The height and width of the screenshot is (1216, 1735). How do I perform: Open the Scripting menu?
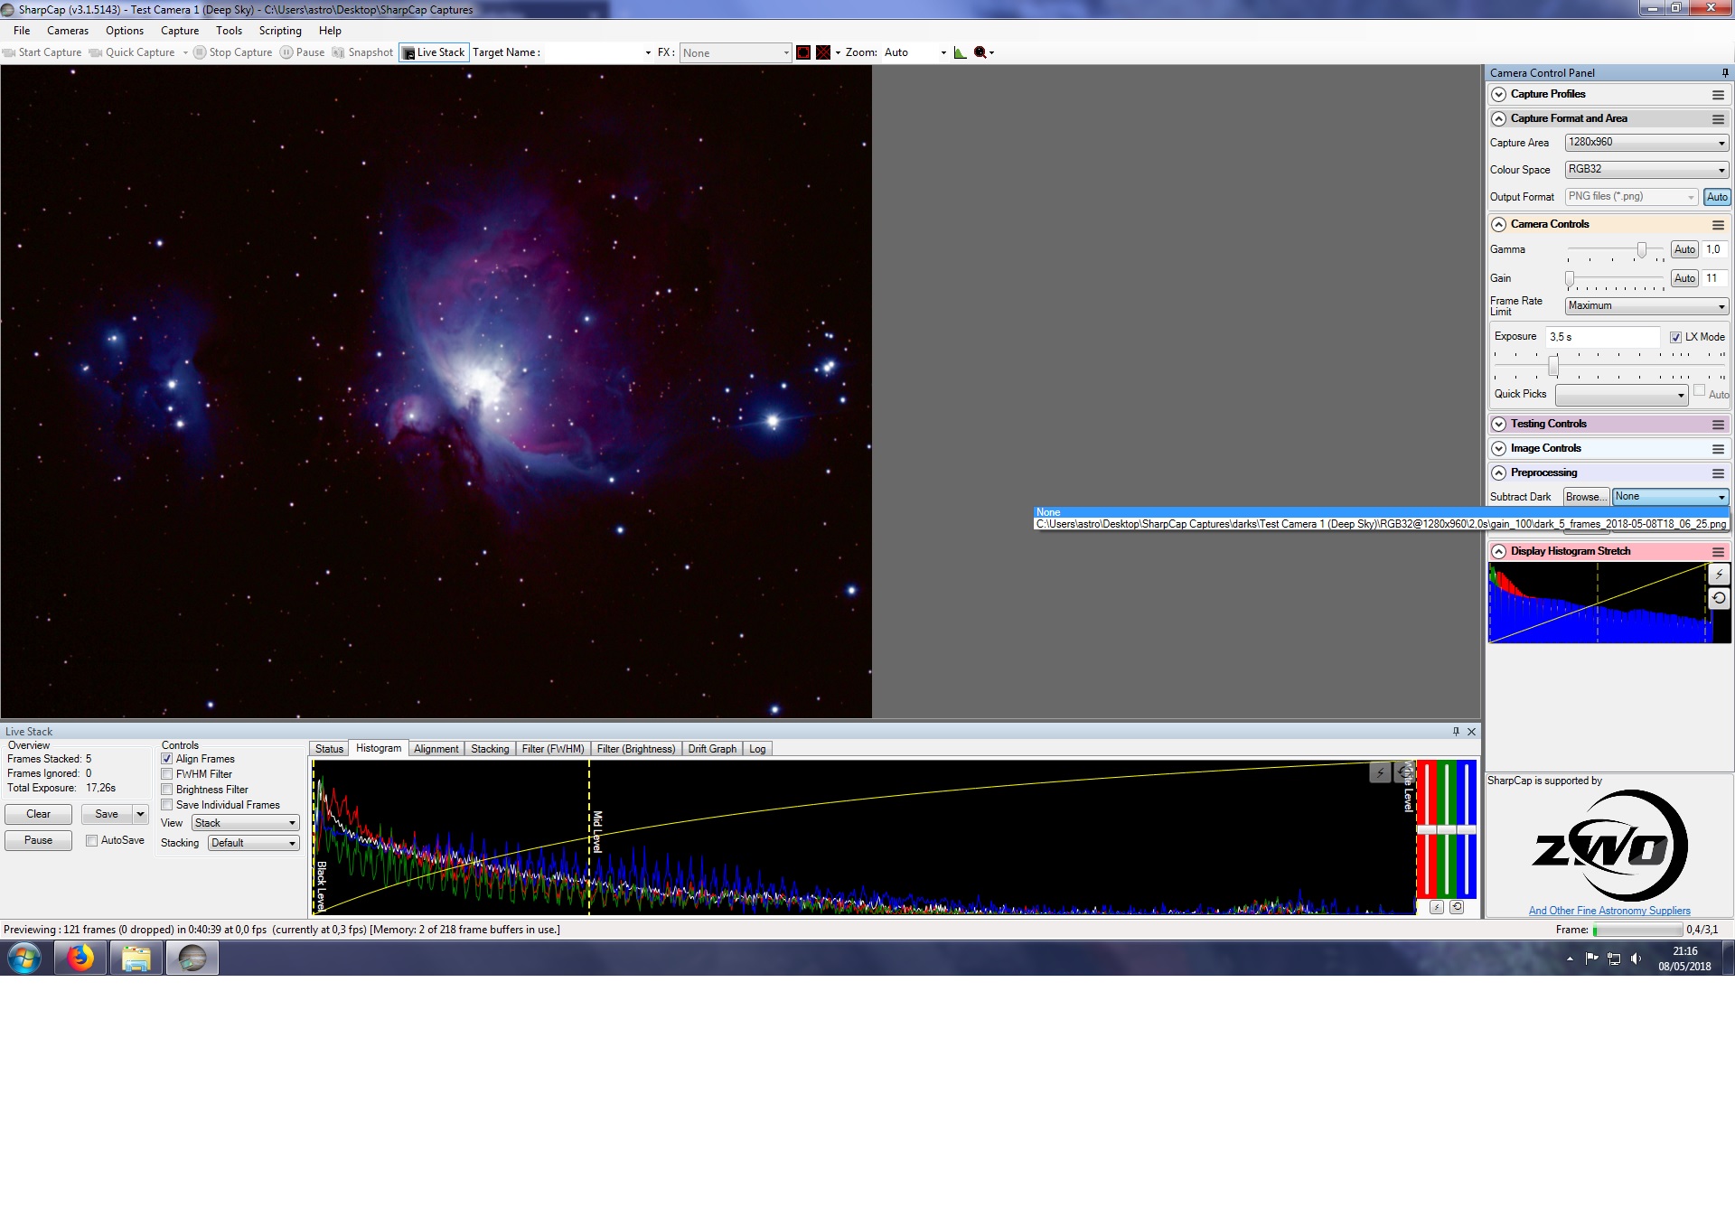click(280, 31)
